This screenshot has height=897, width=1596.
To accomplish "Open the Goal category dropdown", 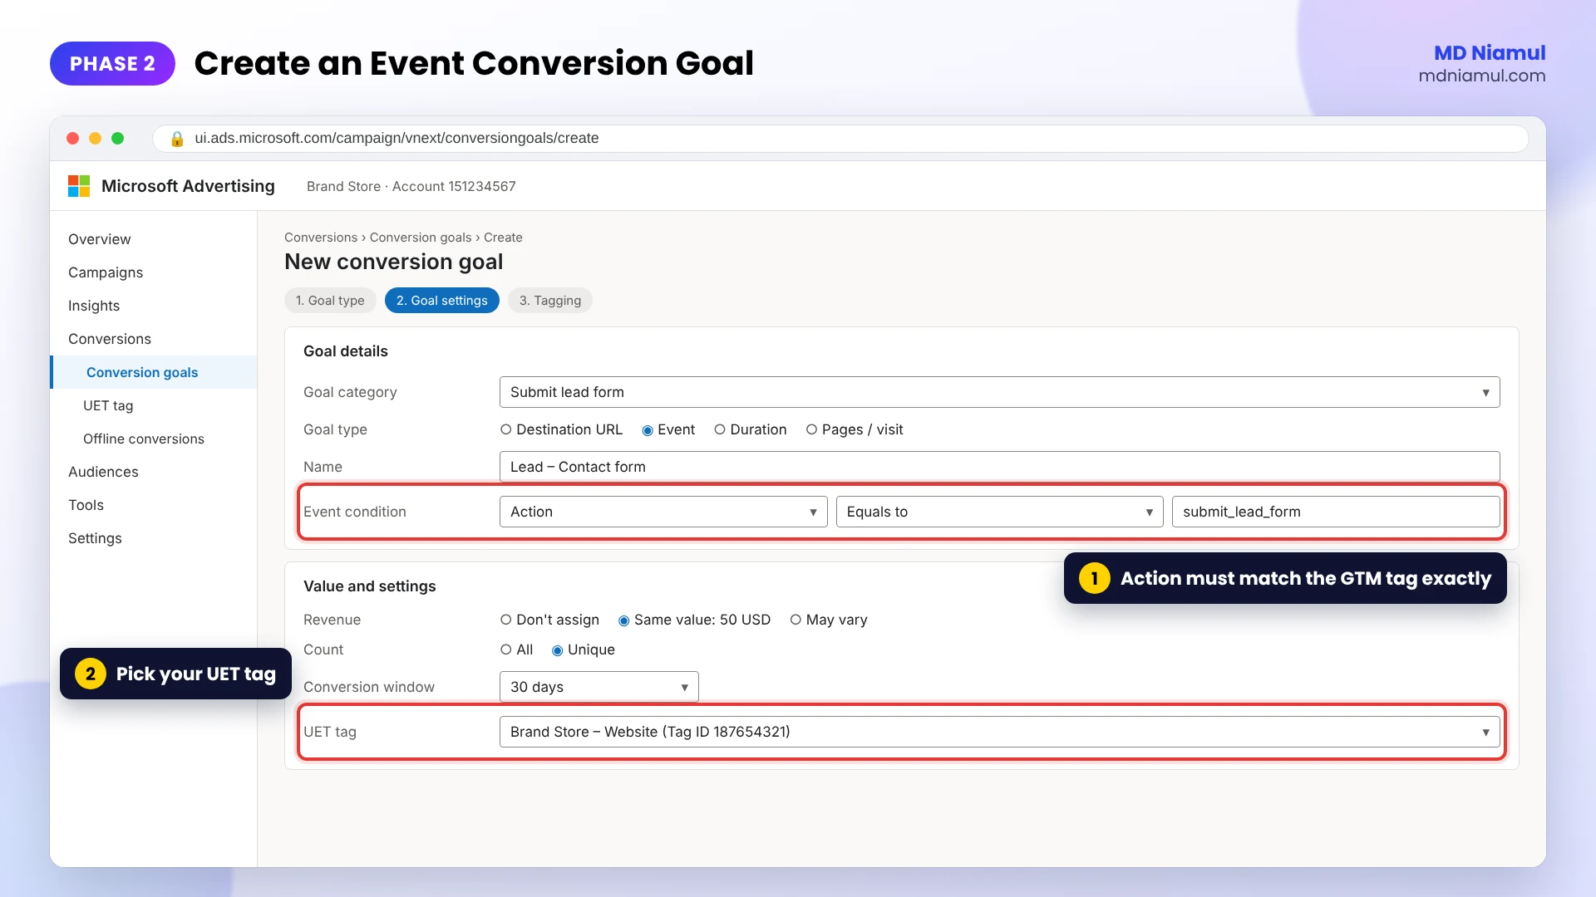I will [999, 392].
